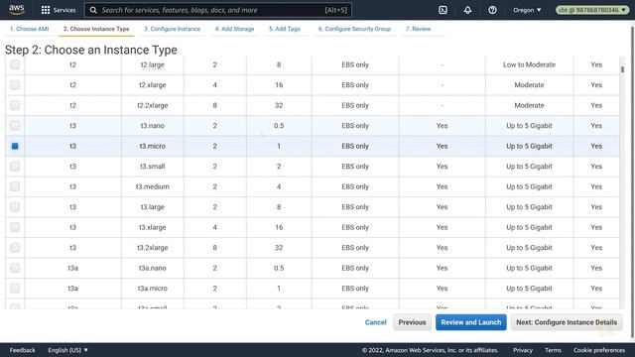The image size is (635, 357).
Task: Go to the Configure Instance step
Action: (172, 29)
